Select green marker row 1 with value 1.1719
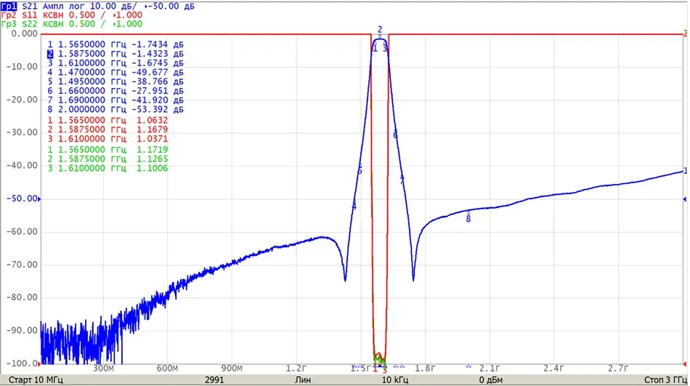The height and width of the screenshot is (386, 690). coord(107,150)
